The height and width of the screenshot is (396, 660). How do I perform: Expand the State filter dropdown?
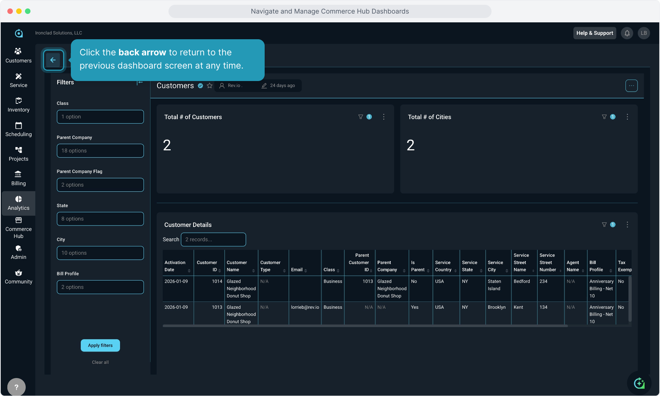[100, 219]
